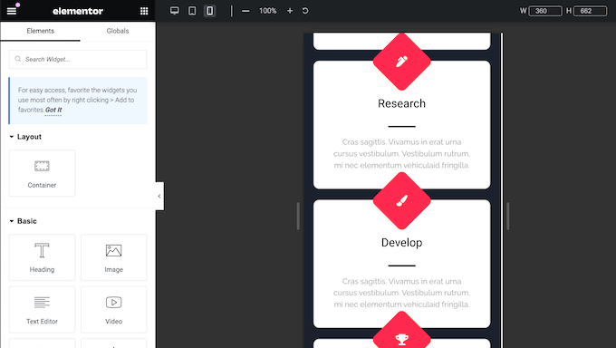Image resolution: width=616 pixels, height=348 pixels.
Task: Click the elementor logo
Action: pyautogui.click(x=78, y=11)
